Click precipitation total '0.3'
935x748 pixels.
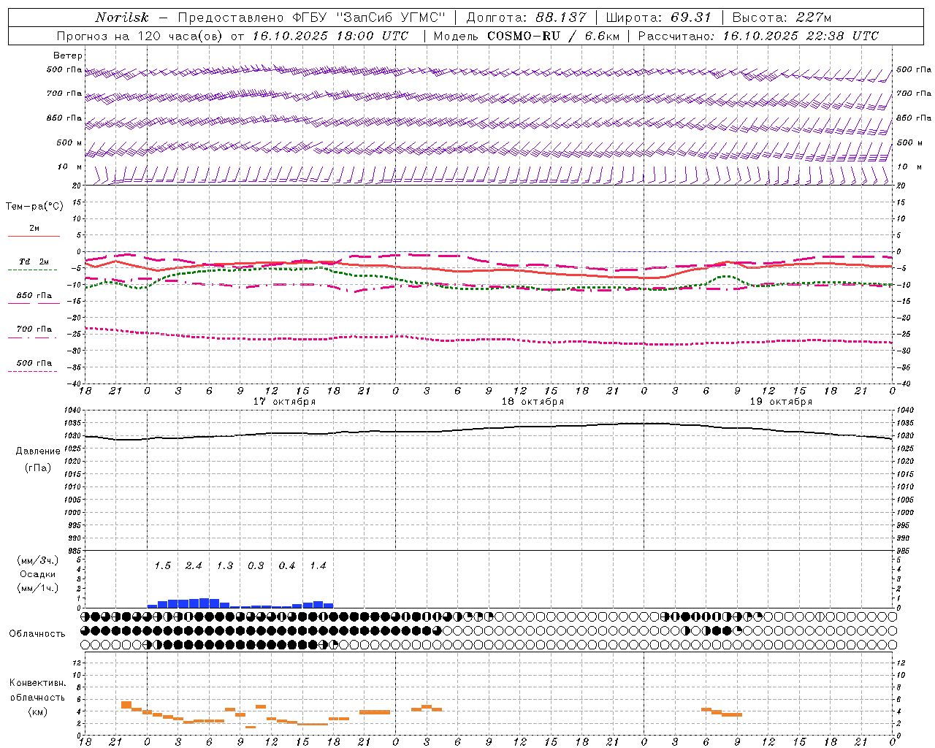coord(256,565)
